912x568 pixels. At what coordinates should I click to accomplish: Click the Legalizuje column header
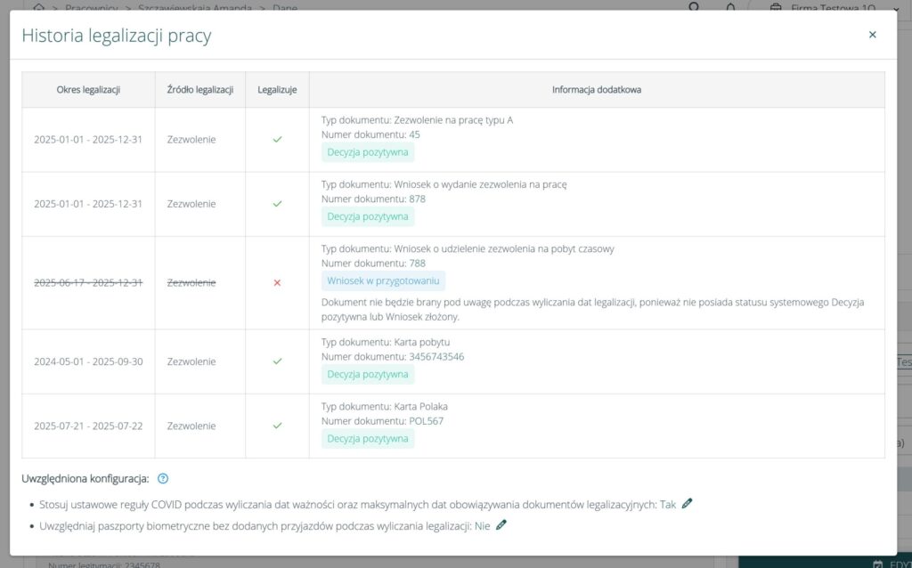[277, 90]
